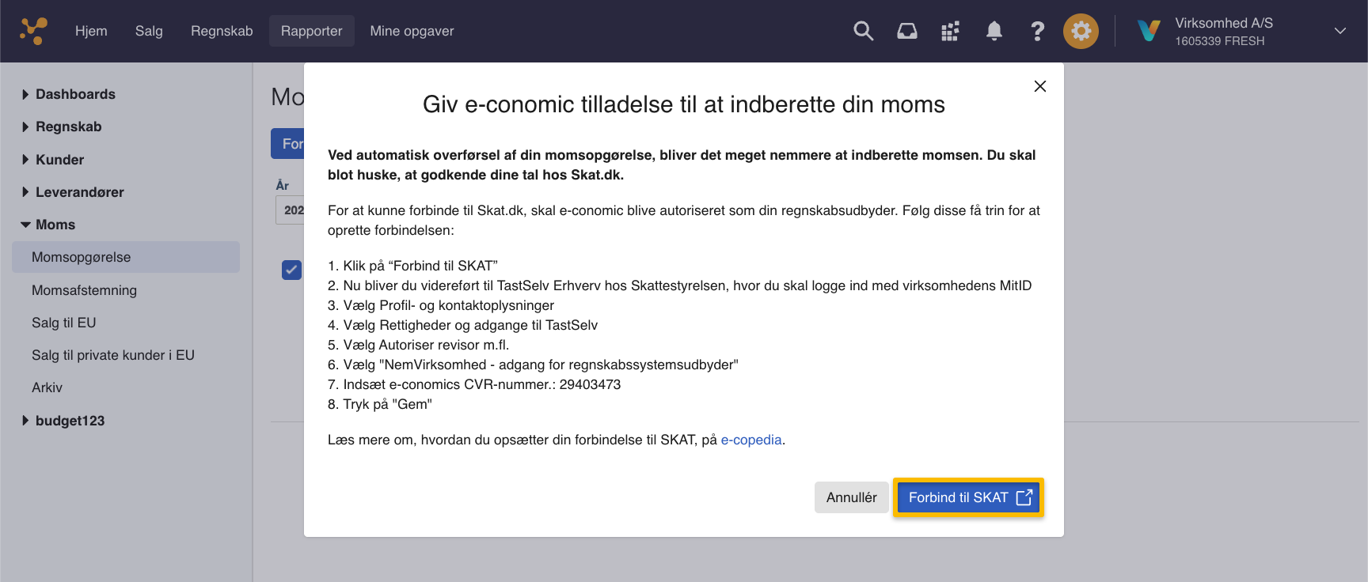Image resolution: width=1368 pixels, height=582 pixels.
Task: Click step 2 about TastSelv Erhverv login
Action: [680, 285]
